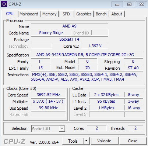This screenshot has width=148, height=146.
Task: Open the Socket #1 selection combo box
Action: pyautogui.click(x=48, y=128)
